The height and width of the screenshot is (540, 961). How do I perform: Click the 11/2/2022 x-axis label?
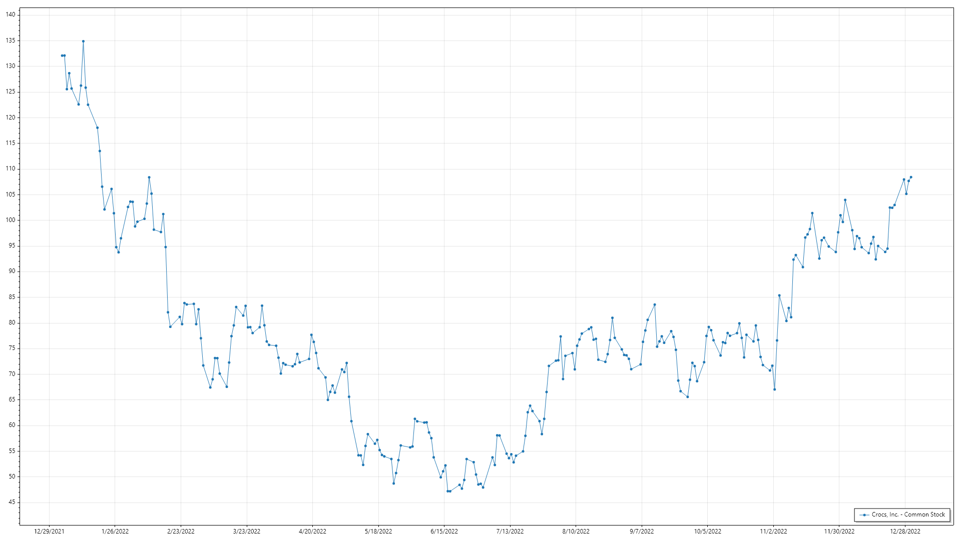[773, 531]
